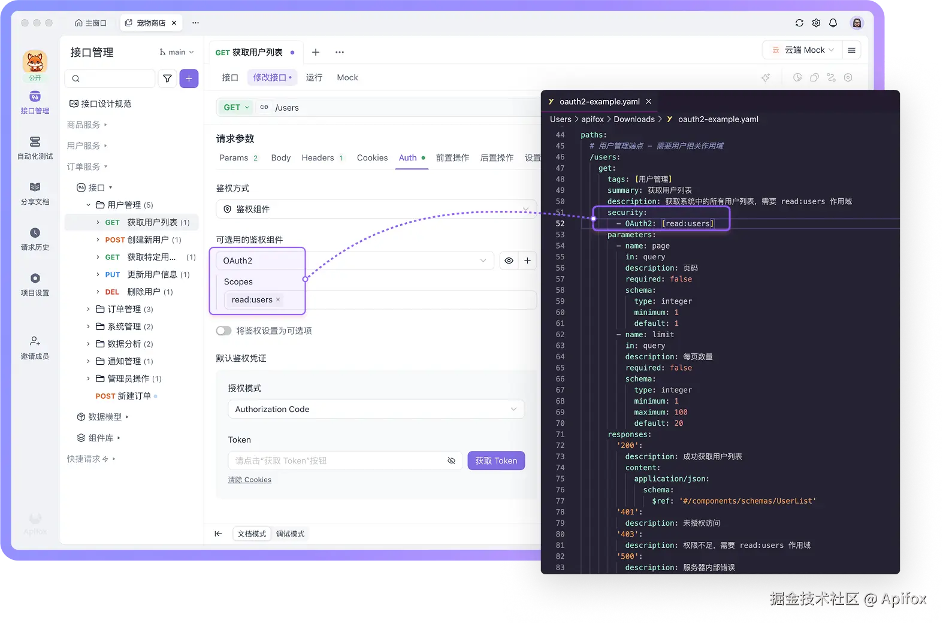This screenshot has height=624, width=943.
Task: Open the 云端 Mock environment dropdown
Action: (803, 50)
